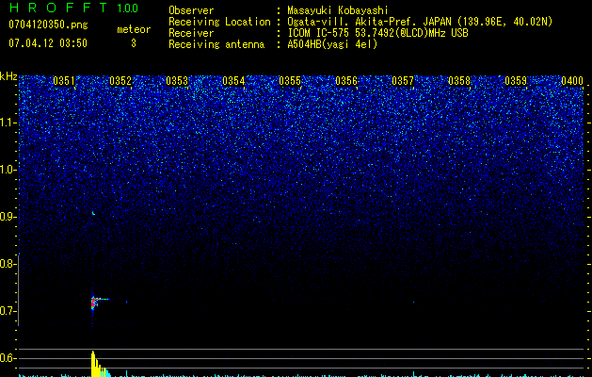
Task: Click the 0355 time marker
Action: pos(290,81)
